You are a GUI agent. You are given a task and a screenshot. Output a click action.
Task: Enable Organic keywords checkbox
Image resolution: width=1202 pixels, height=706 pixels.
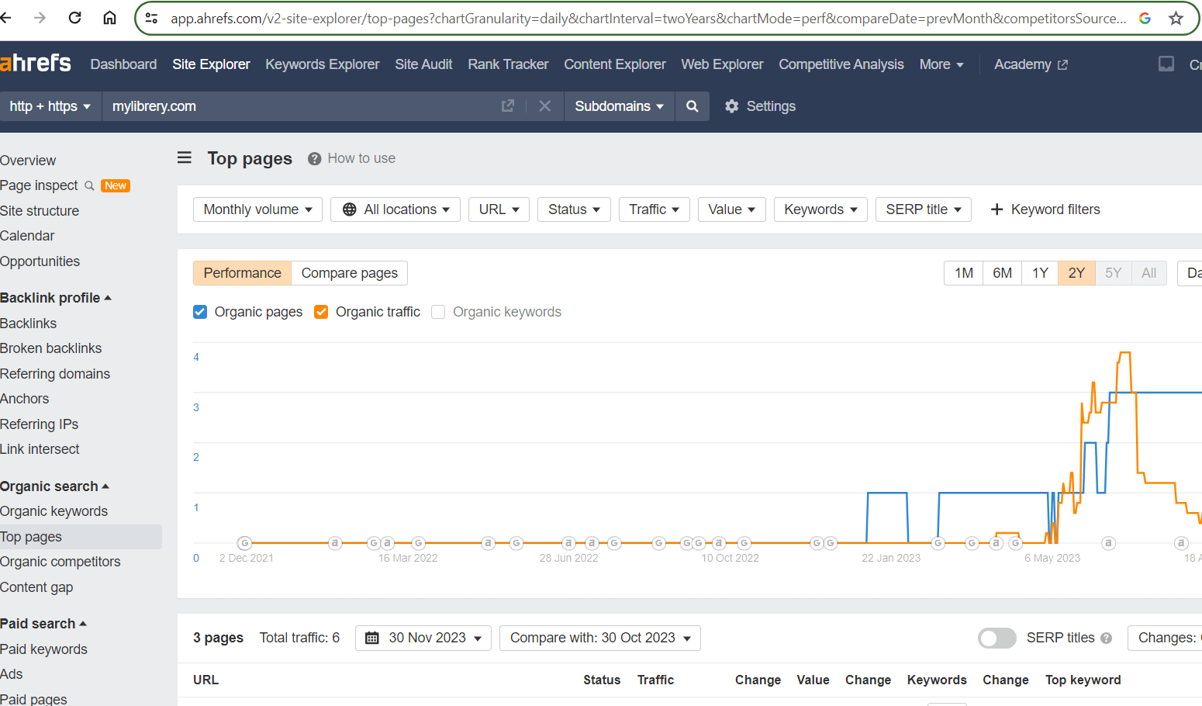click(x=438, y=312)
